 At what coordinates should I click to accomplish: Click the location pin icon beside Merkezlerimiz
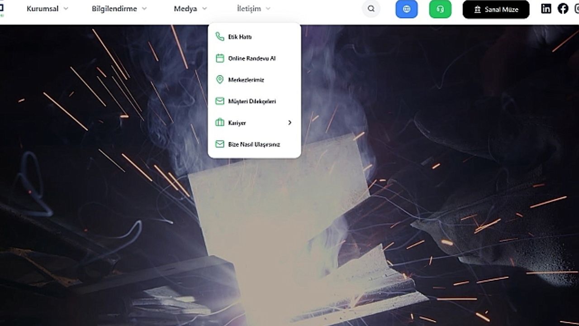[220, 80]
